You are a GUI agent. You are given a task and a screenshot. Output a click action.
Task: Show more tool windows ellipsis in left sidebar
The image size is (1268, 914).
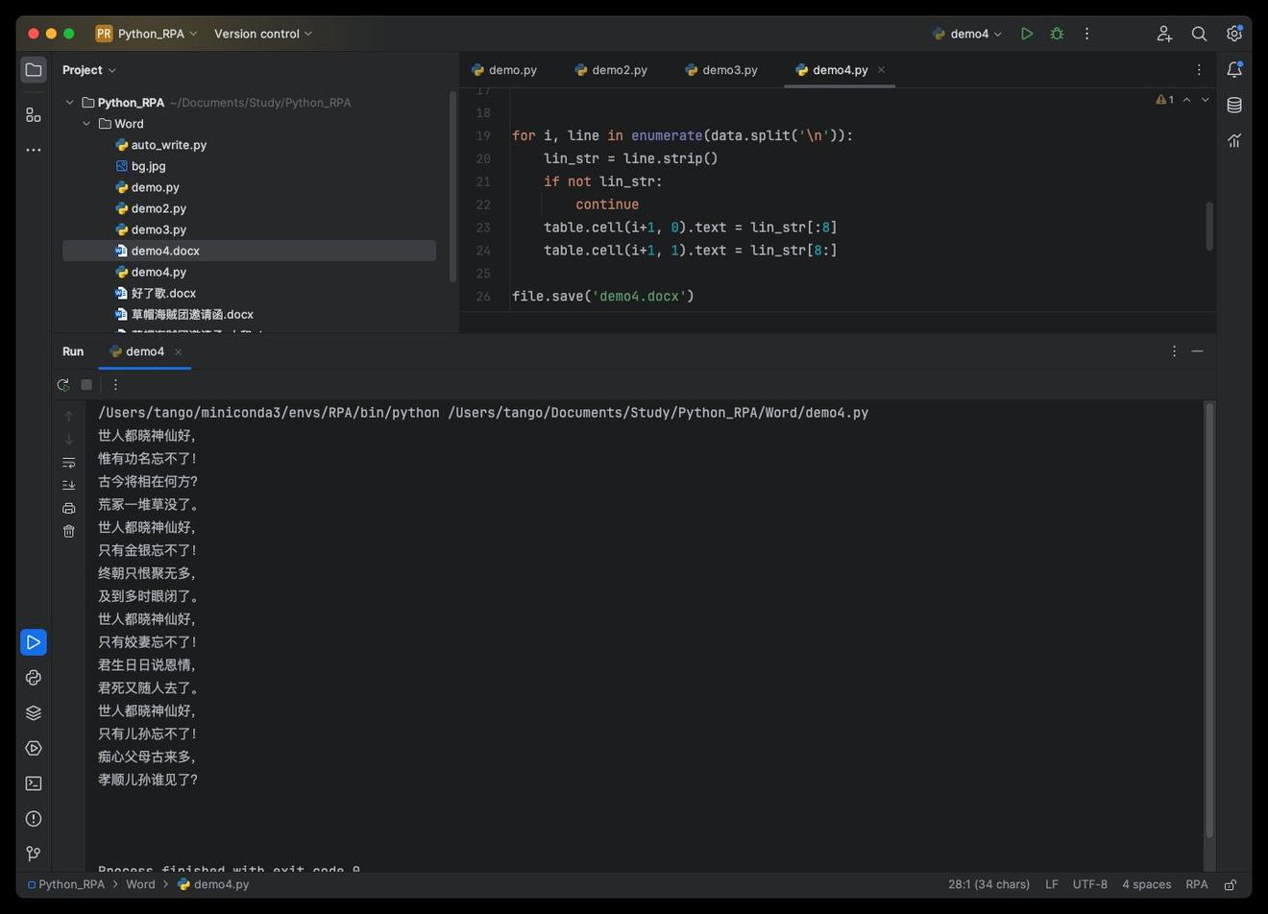(34, 150)
